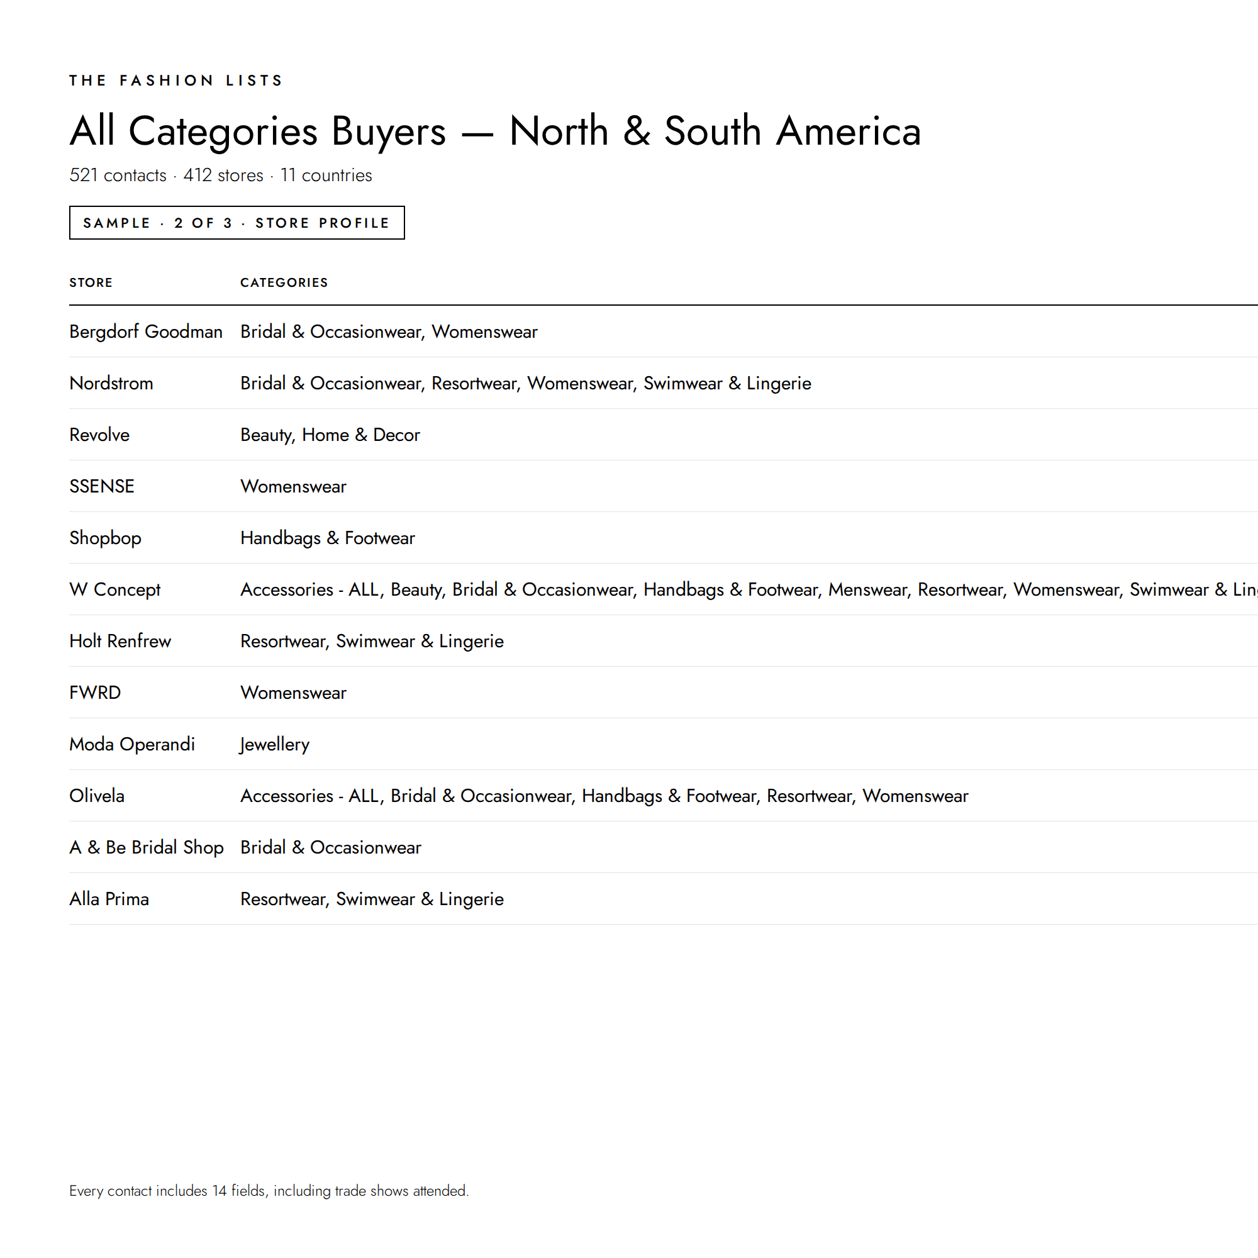Click 'Bridal & Occasionwear' in the A & Be Bridal Shop row
This screenshot has width=1258, height=1258.
tap(331, 847)
